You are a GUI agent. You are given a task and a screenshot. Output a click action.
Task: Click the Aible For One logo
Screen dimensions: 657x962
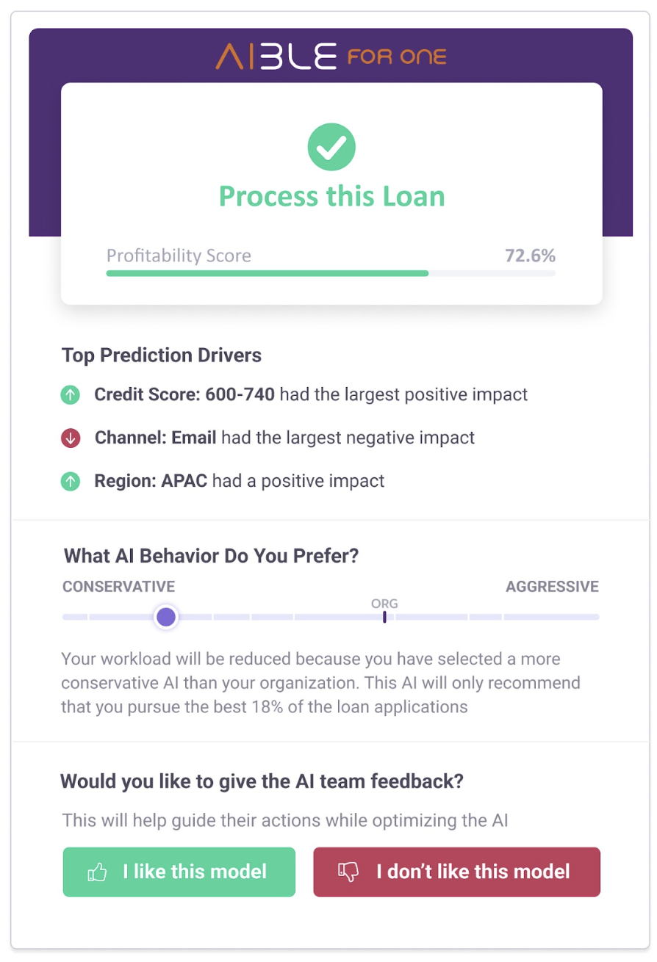coord(331,57)
